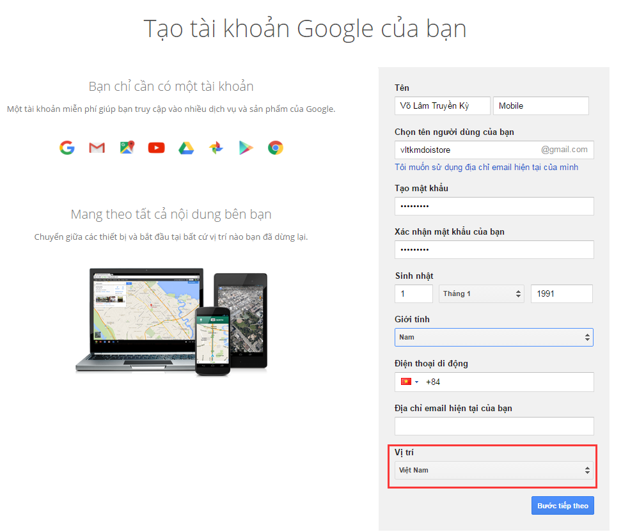Click the Google Play store icon
Viewport: 630px width, 532px height.
tap(246, 148)
